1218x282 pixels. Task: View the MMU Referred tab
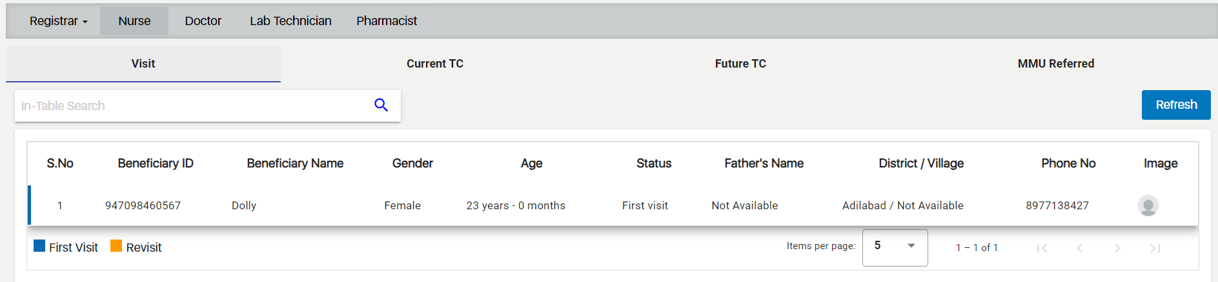coord(1056,64)
